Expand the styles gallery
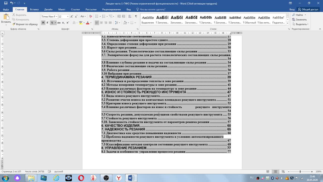 point(287,24)
